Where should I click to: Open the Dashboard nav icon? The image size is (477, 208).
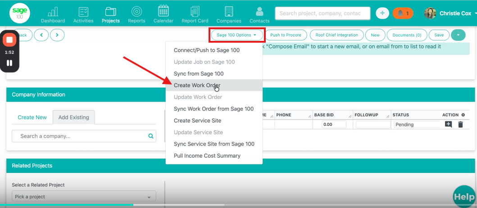(53, 15)
